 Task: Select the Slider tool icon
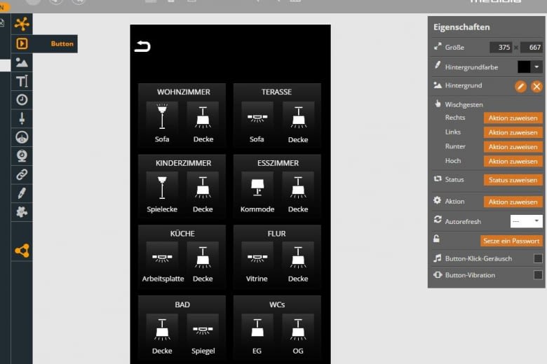pyautogui.click(x=22, y=118)
